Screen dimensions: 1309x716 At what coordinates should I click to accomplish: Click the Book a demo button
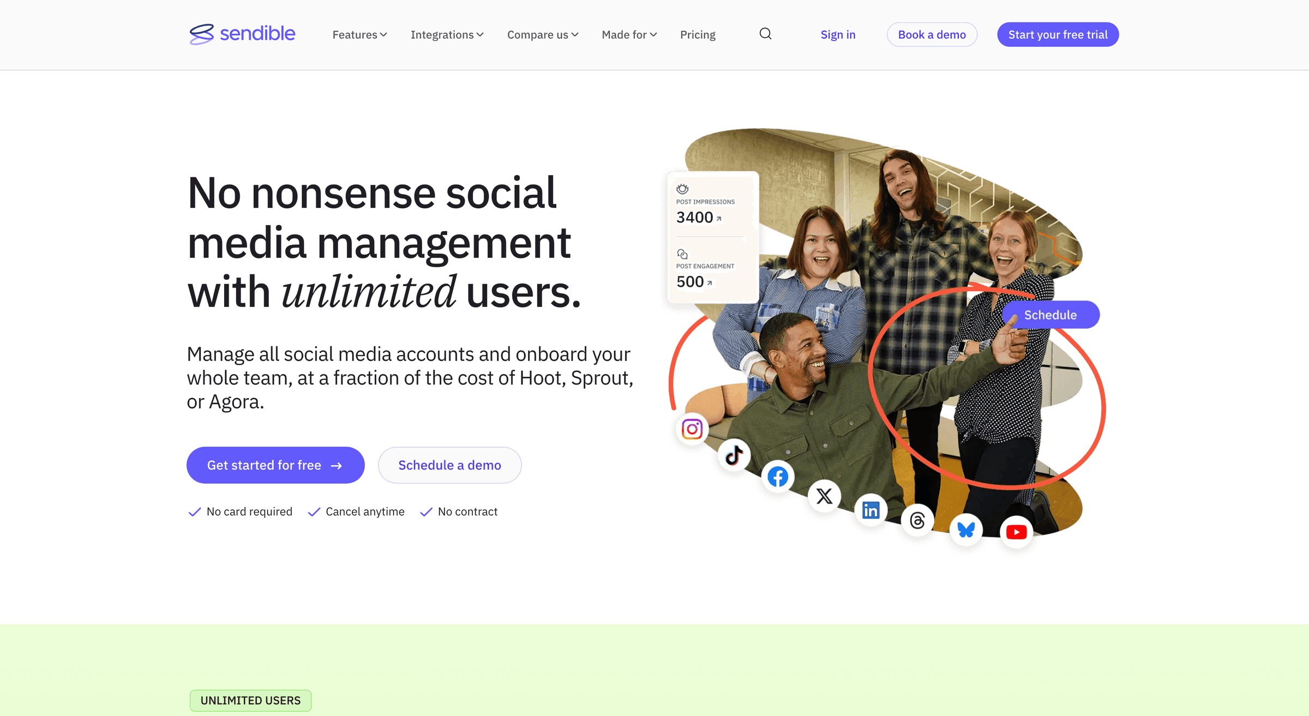(932, 34)
